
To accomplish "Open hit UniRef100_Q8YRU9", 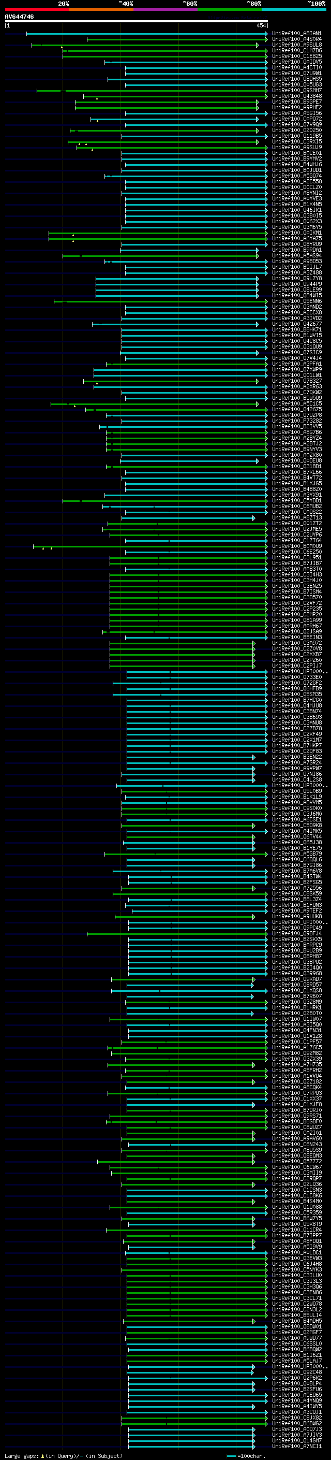I will click(x=296, y=244).
